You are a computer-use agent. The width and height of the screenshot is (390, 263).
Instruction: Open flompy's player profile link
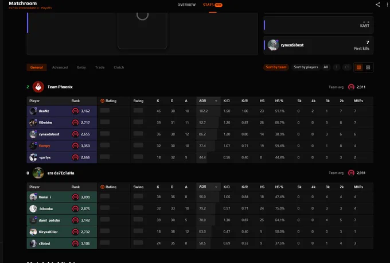point(45,146)
